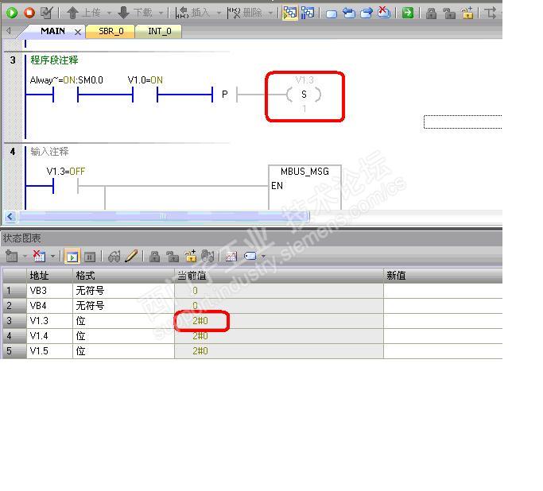Image resolution: width=543 pixels, height=491 pixels.
Task: Click the Read All Forced icon
Action: (208, 257)
